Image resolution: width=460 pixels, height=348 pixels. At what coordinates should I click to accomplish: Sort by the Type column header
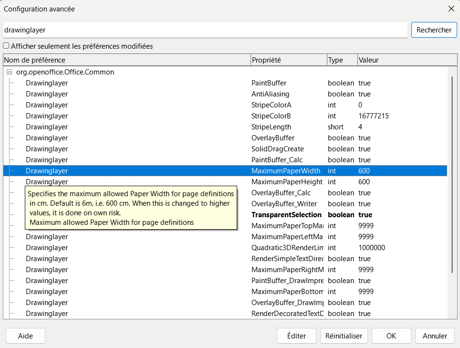[x=342, y=60]
